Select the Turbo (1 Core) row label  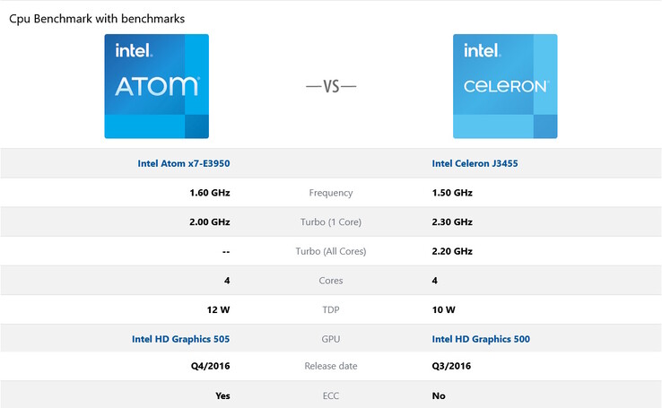331,221
